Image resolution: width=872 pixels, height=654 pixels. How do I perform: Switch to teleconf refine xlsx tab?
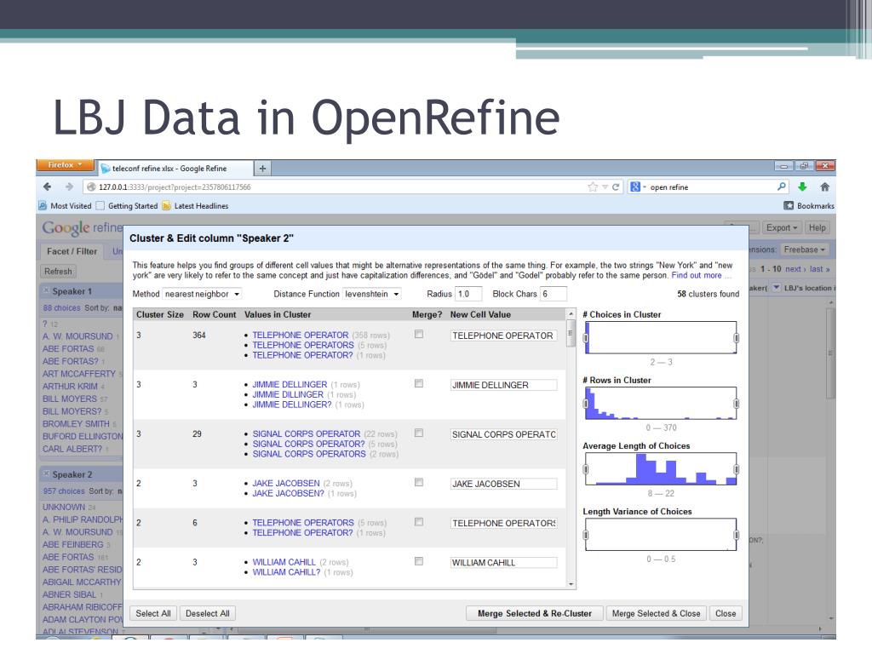pyautogui.click(x=175, y=169)
